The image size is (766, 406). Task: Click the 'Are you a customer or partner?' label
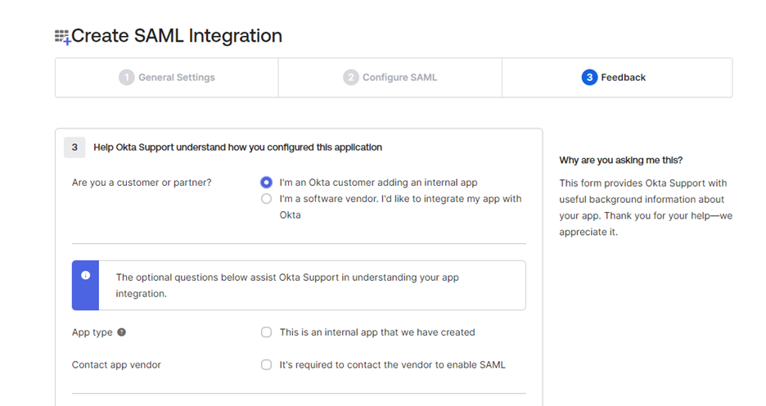142,183
